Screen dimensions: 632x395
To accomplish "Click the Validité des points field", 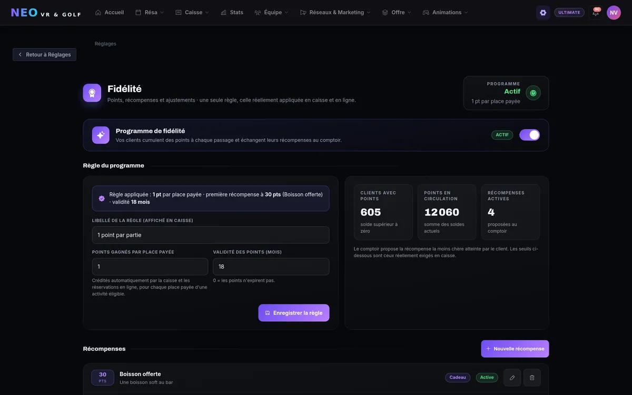I will [271, 266].
